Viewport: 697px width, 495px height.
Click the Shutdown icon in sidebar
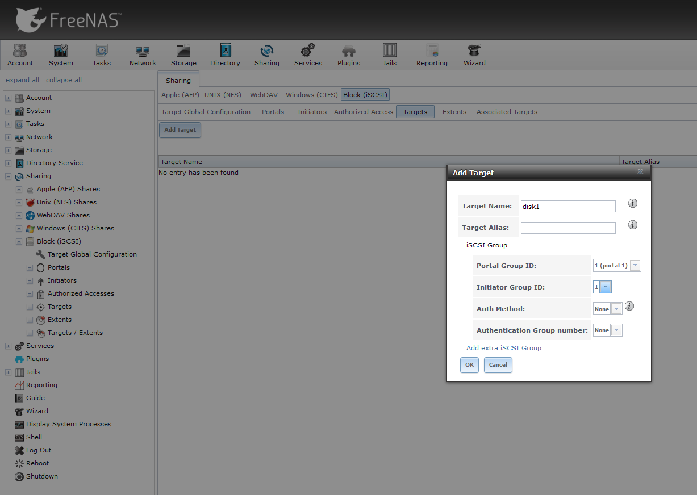pyautogui.click(x=19, y=476)
